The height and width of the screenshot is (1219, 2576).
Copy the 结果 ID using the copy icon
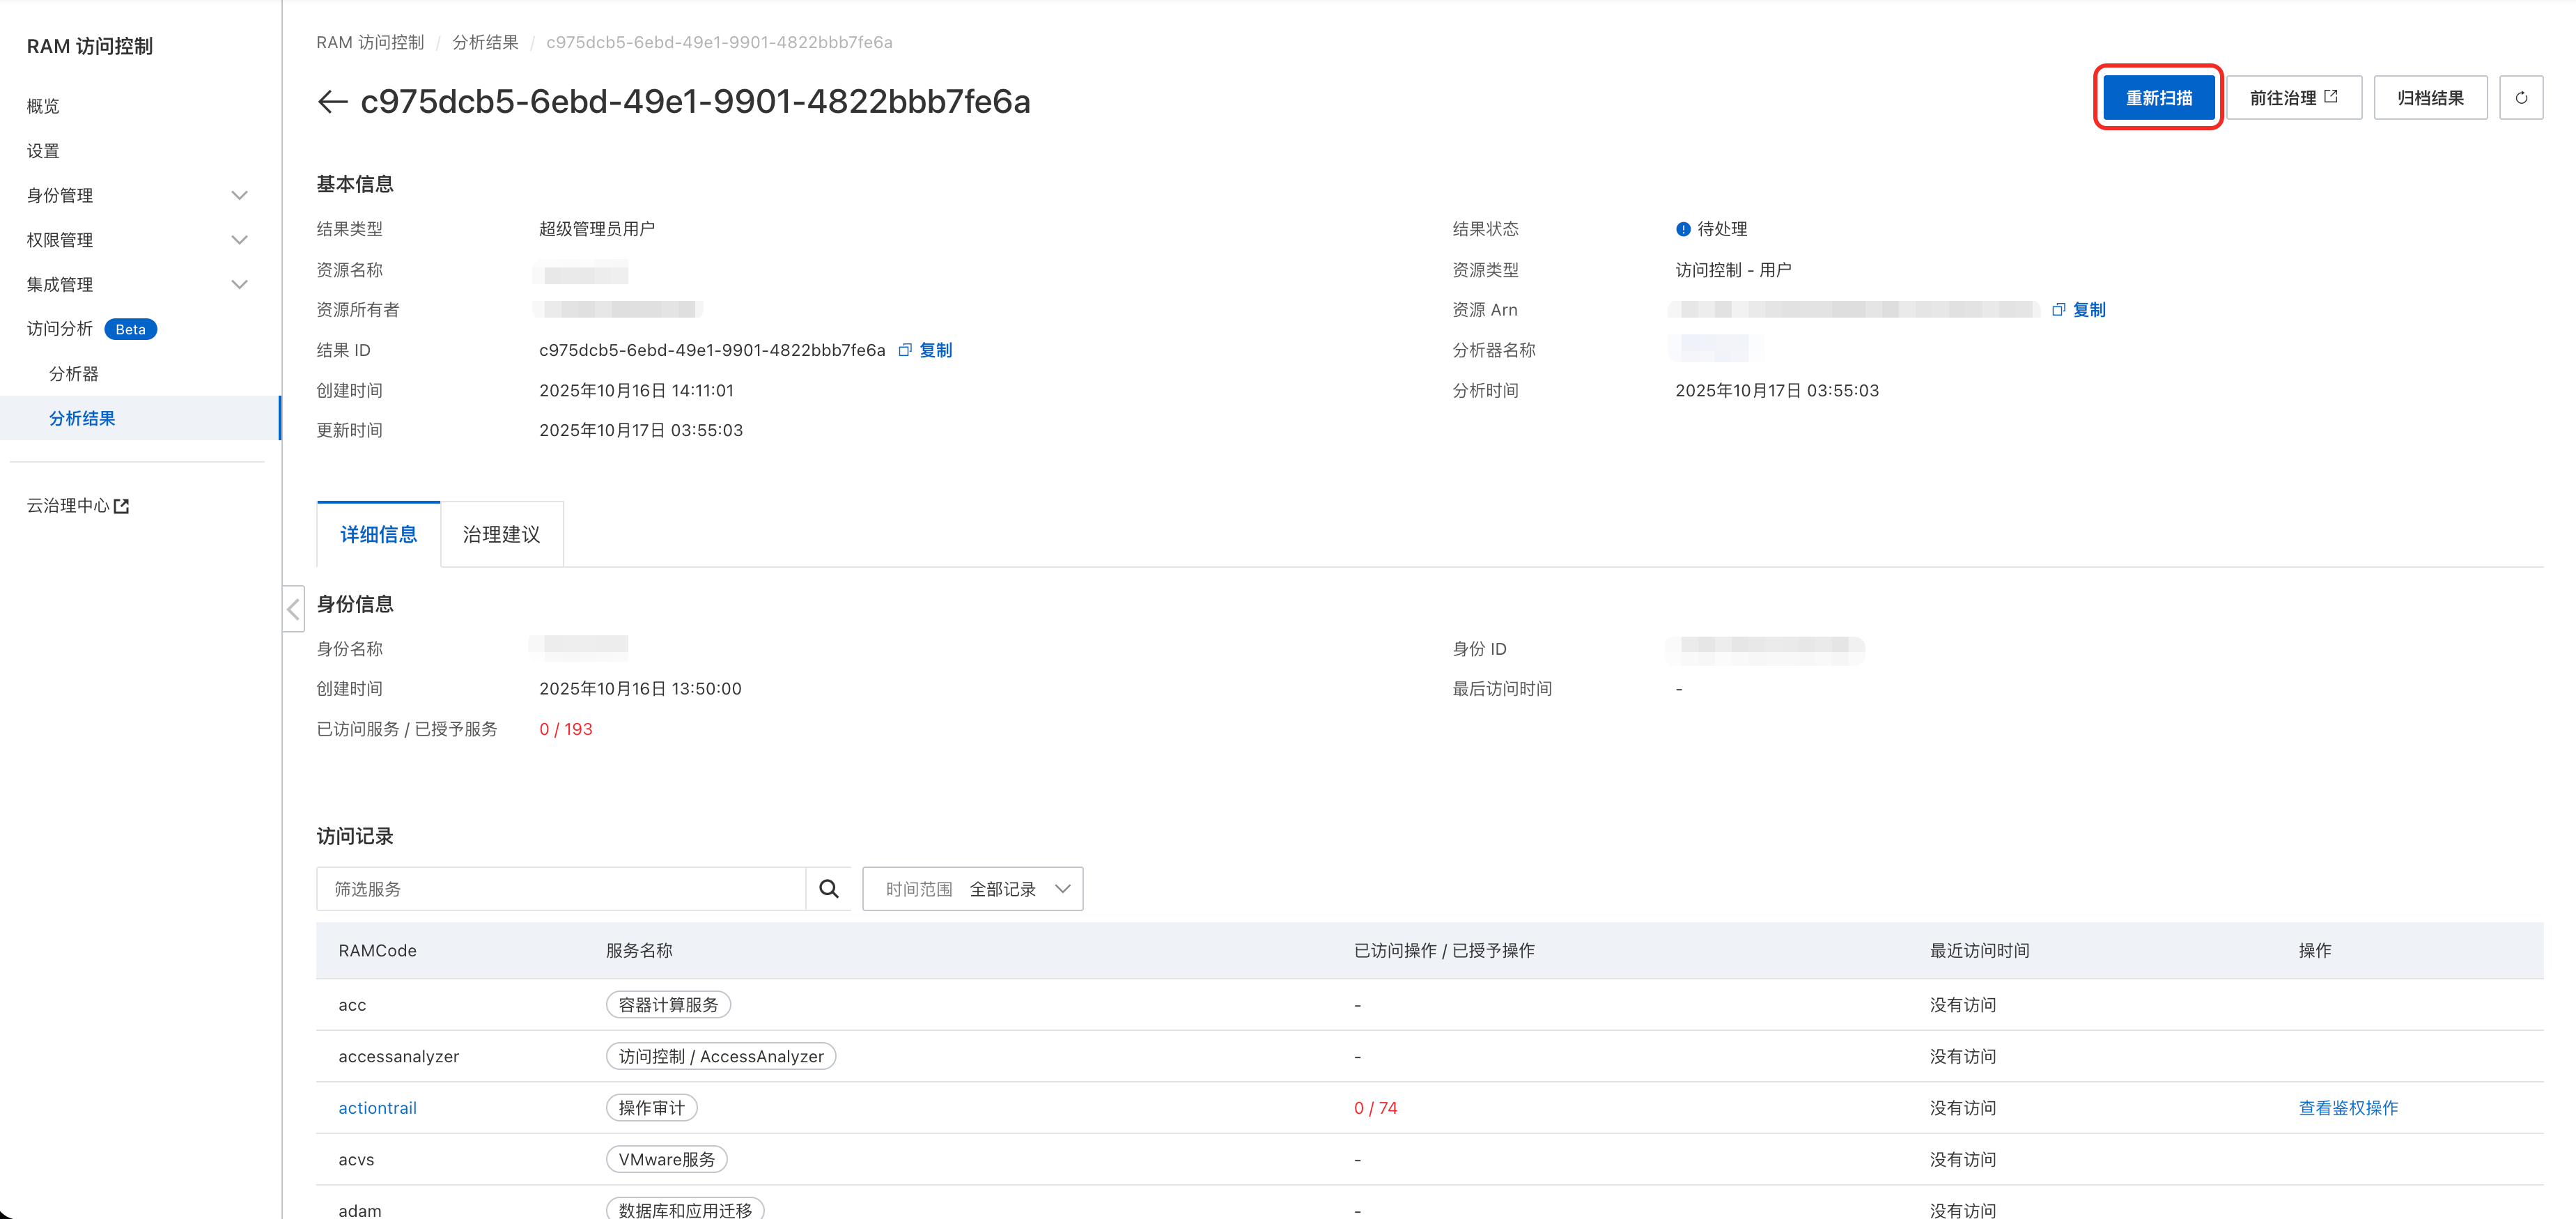(906, 350)
